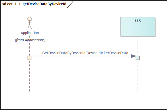This screenshot has width=167, height=110.
Task: Select the sd eer_1_1_getDeviceDataByDeviceId frame title
Action: pos(34,4)
